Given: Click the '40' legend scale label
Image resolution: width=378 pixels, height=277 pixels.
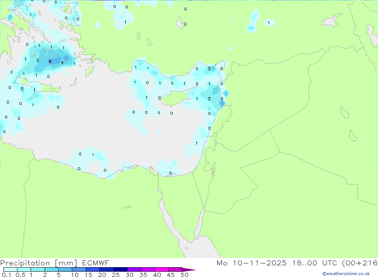Looking at the screenshot, I should point(157,275).
